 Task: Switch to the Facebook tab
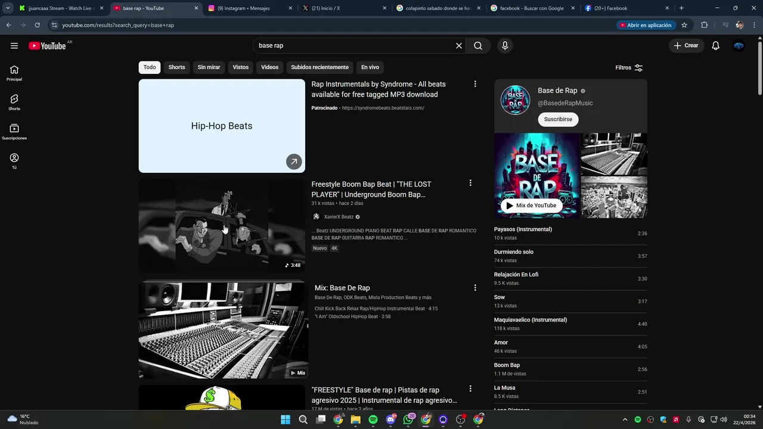pyautogui.click(x=628, y=8)
